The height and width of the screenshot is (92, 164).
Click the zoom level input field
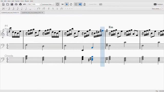[x=36, y=4]
